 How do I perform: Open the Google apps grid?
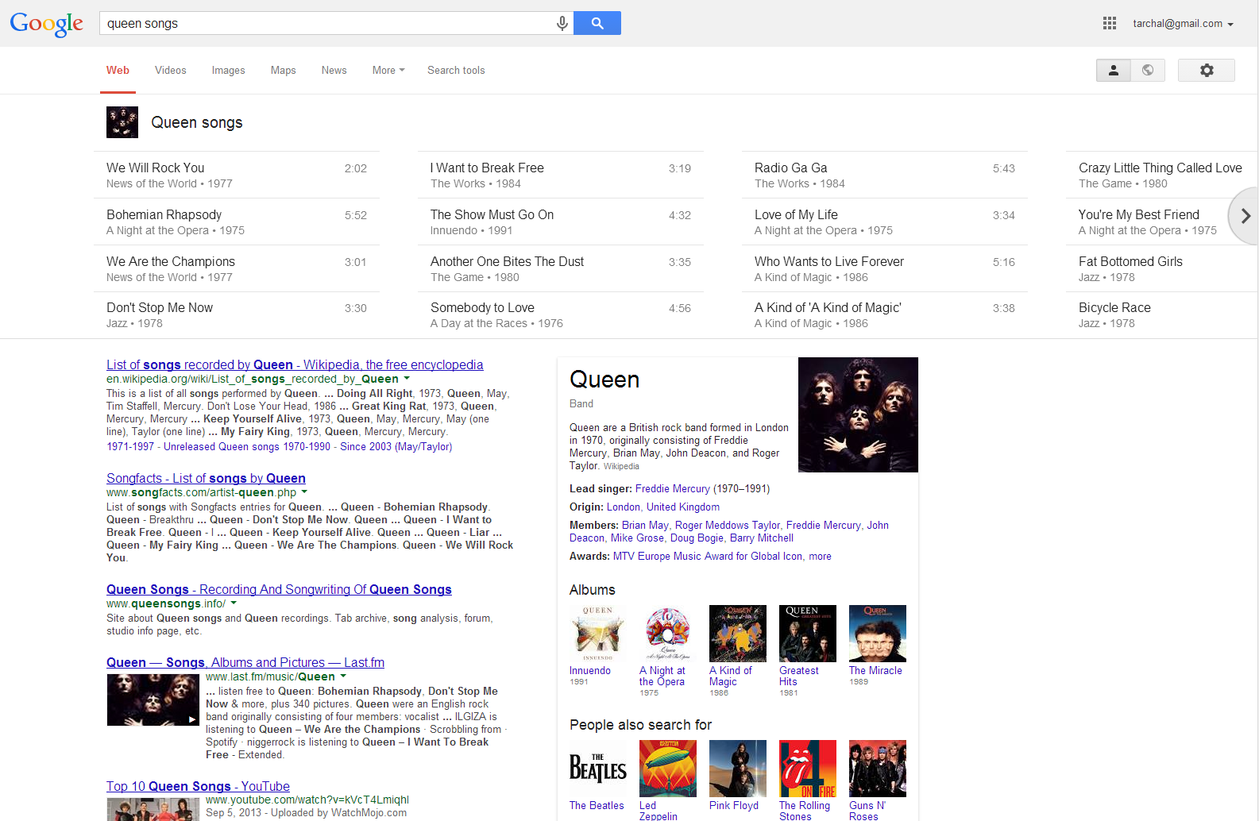click(x=1110, y=24)
